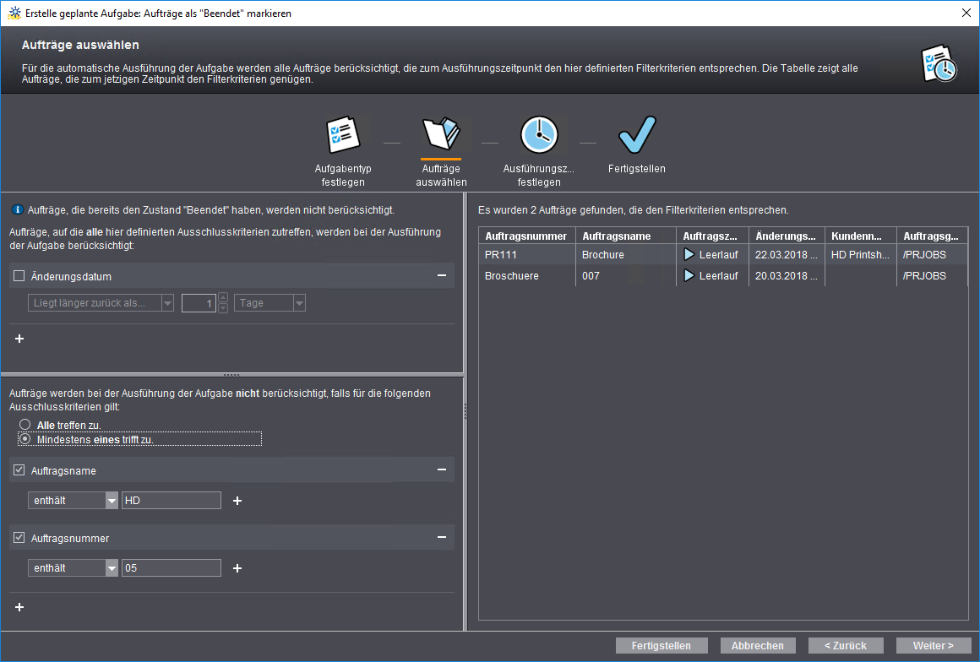Select the 'Alle treffen zu' radio button
This screenshot has height=662, width=980.
[25, 425]
